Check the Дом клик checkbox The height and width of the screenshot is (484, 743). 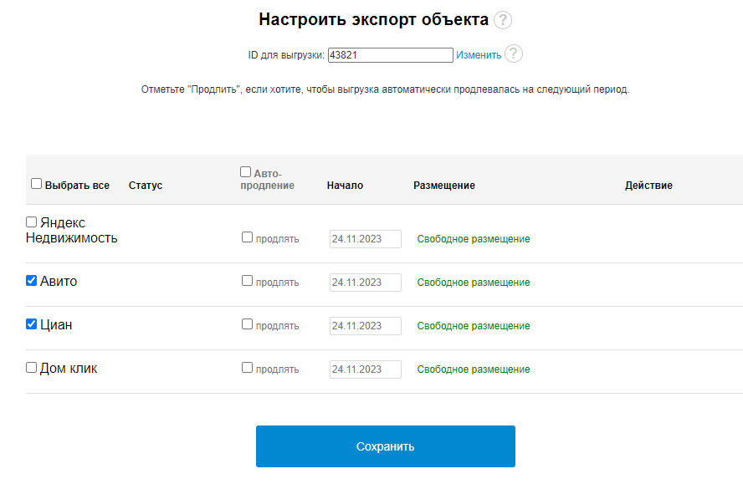[32, 368]
